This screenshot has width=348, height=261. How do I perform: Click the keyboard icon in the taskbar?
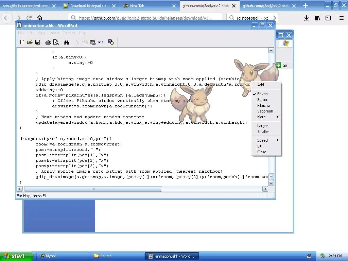[x=309, y=256]
